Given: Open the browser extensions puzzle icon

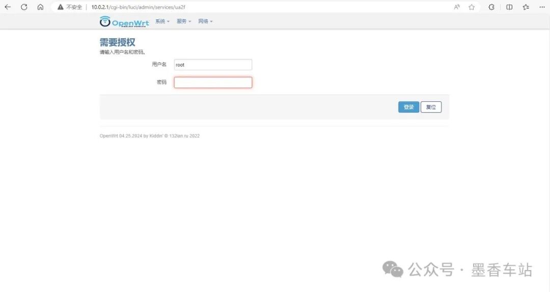Looking at the screenshot, I should pyautogui.click(x=491, y=7).
